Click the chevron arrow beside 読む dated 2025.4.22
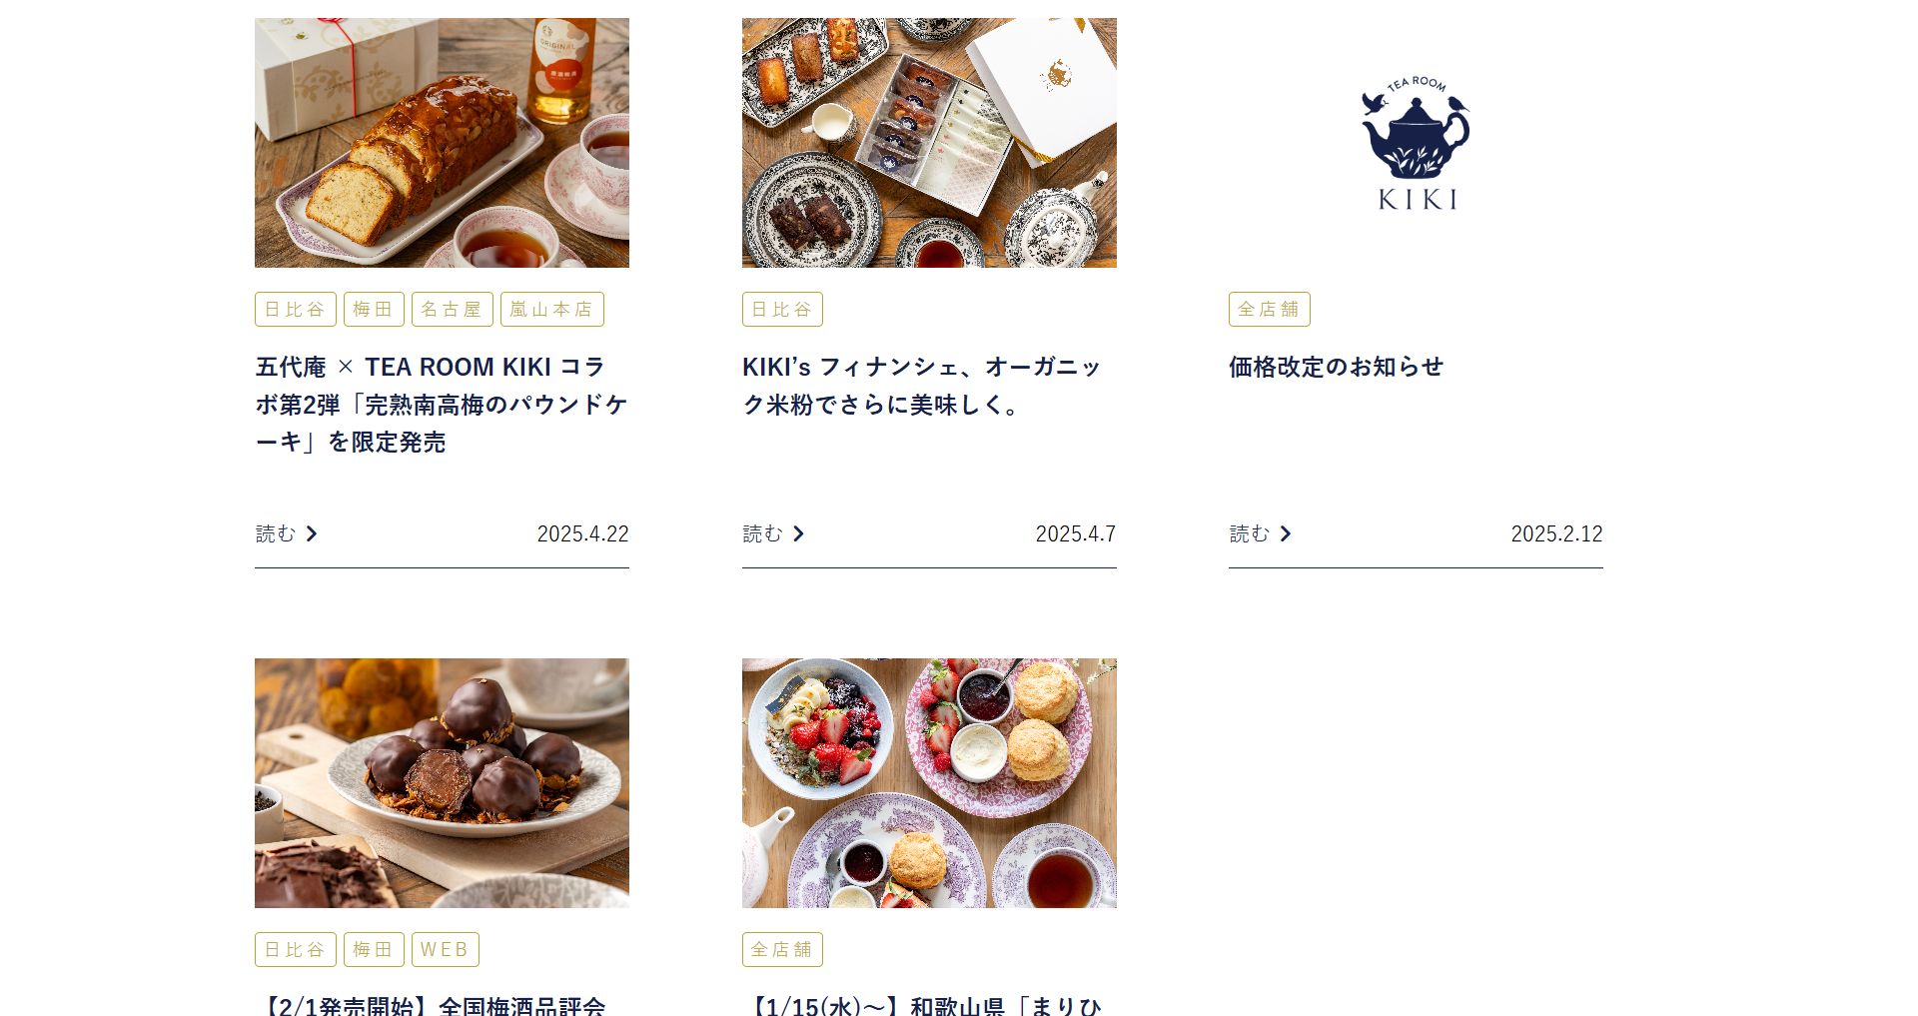The image size is (1918, 1016). [312, 533]
